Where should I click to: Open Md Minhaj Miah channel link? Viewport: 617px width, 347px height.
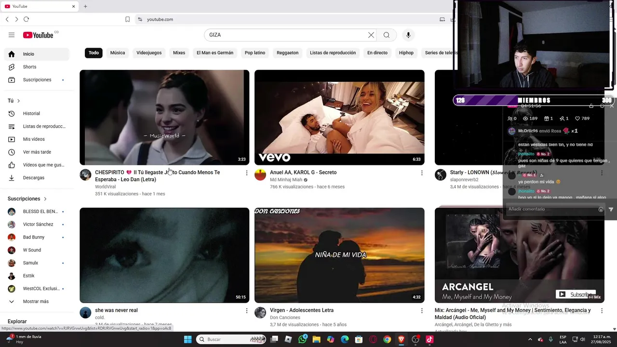286,180
